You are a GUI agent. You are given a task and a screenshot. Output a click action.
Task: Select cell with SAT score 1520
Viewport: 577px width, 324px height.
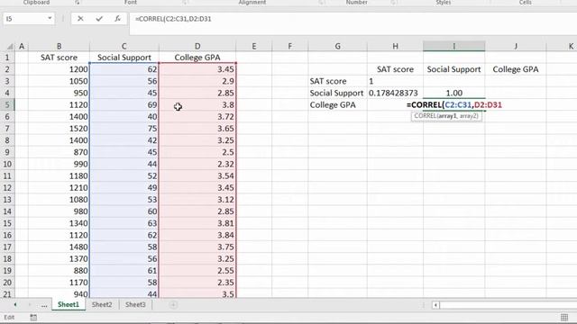[59, 129]
